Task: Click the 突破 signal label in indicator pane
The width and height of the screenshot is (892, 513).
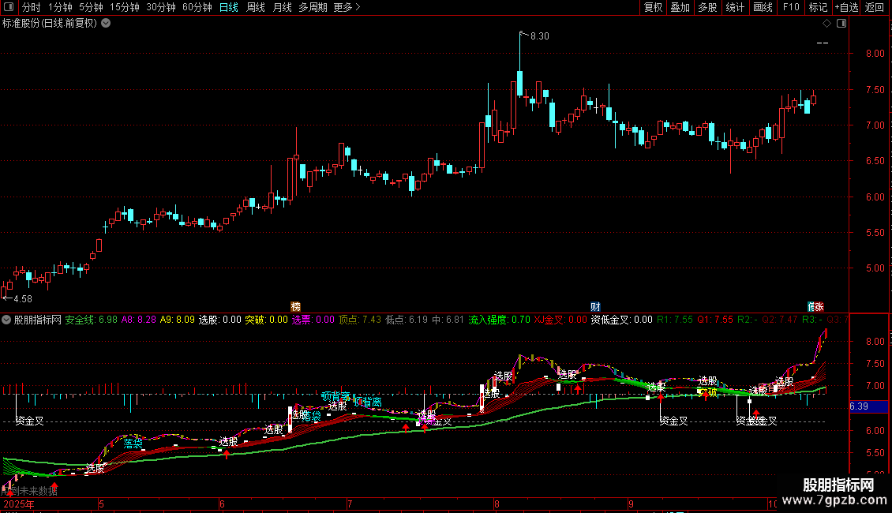Action: [x=708, y=392]
